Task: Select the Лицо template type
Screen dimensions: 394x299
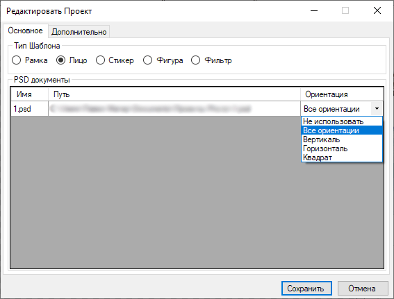Action: click(x=72, y=60)
